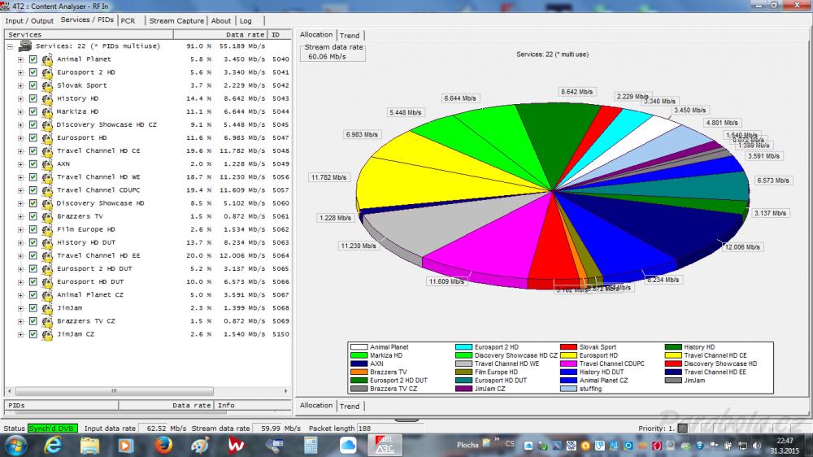Viewport: 813px width, 457px height.
Task: Uncheck the AXN checkbox
Action: coord(33,164)
